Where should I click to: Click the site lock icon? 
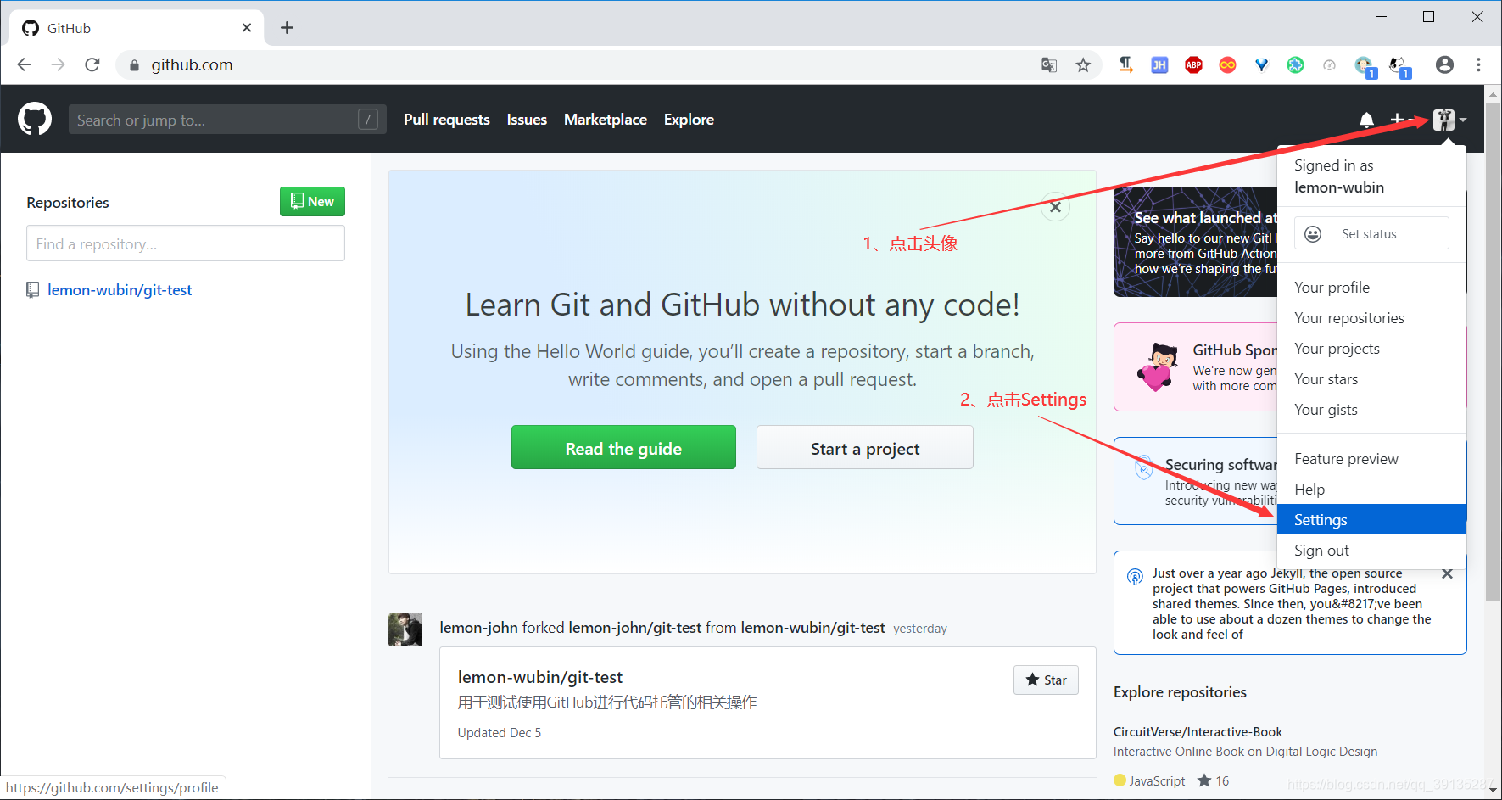(x=134, y=65)
